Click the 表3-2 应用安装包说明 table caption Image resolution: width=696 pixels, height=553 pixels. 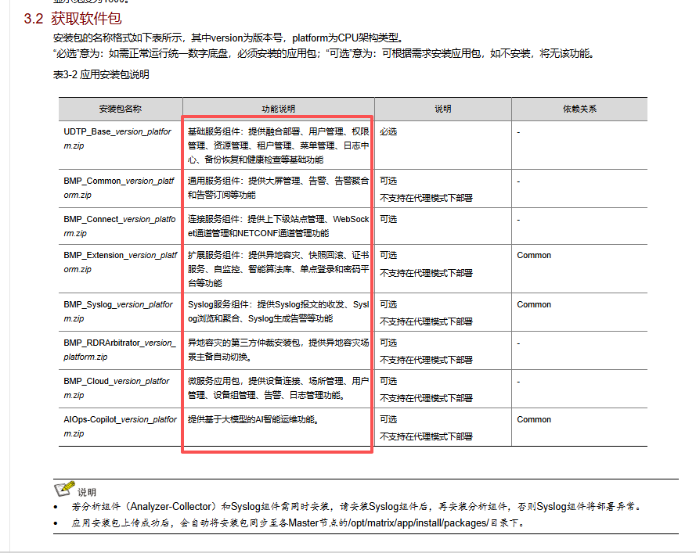(101, 75)
